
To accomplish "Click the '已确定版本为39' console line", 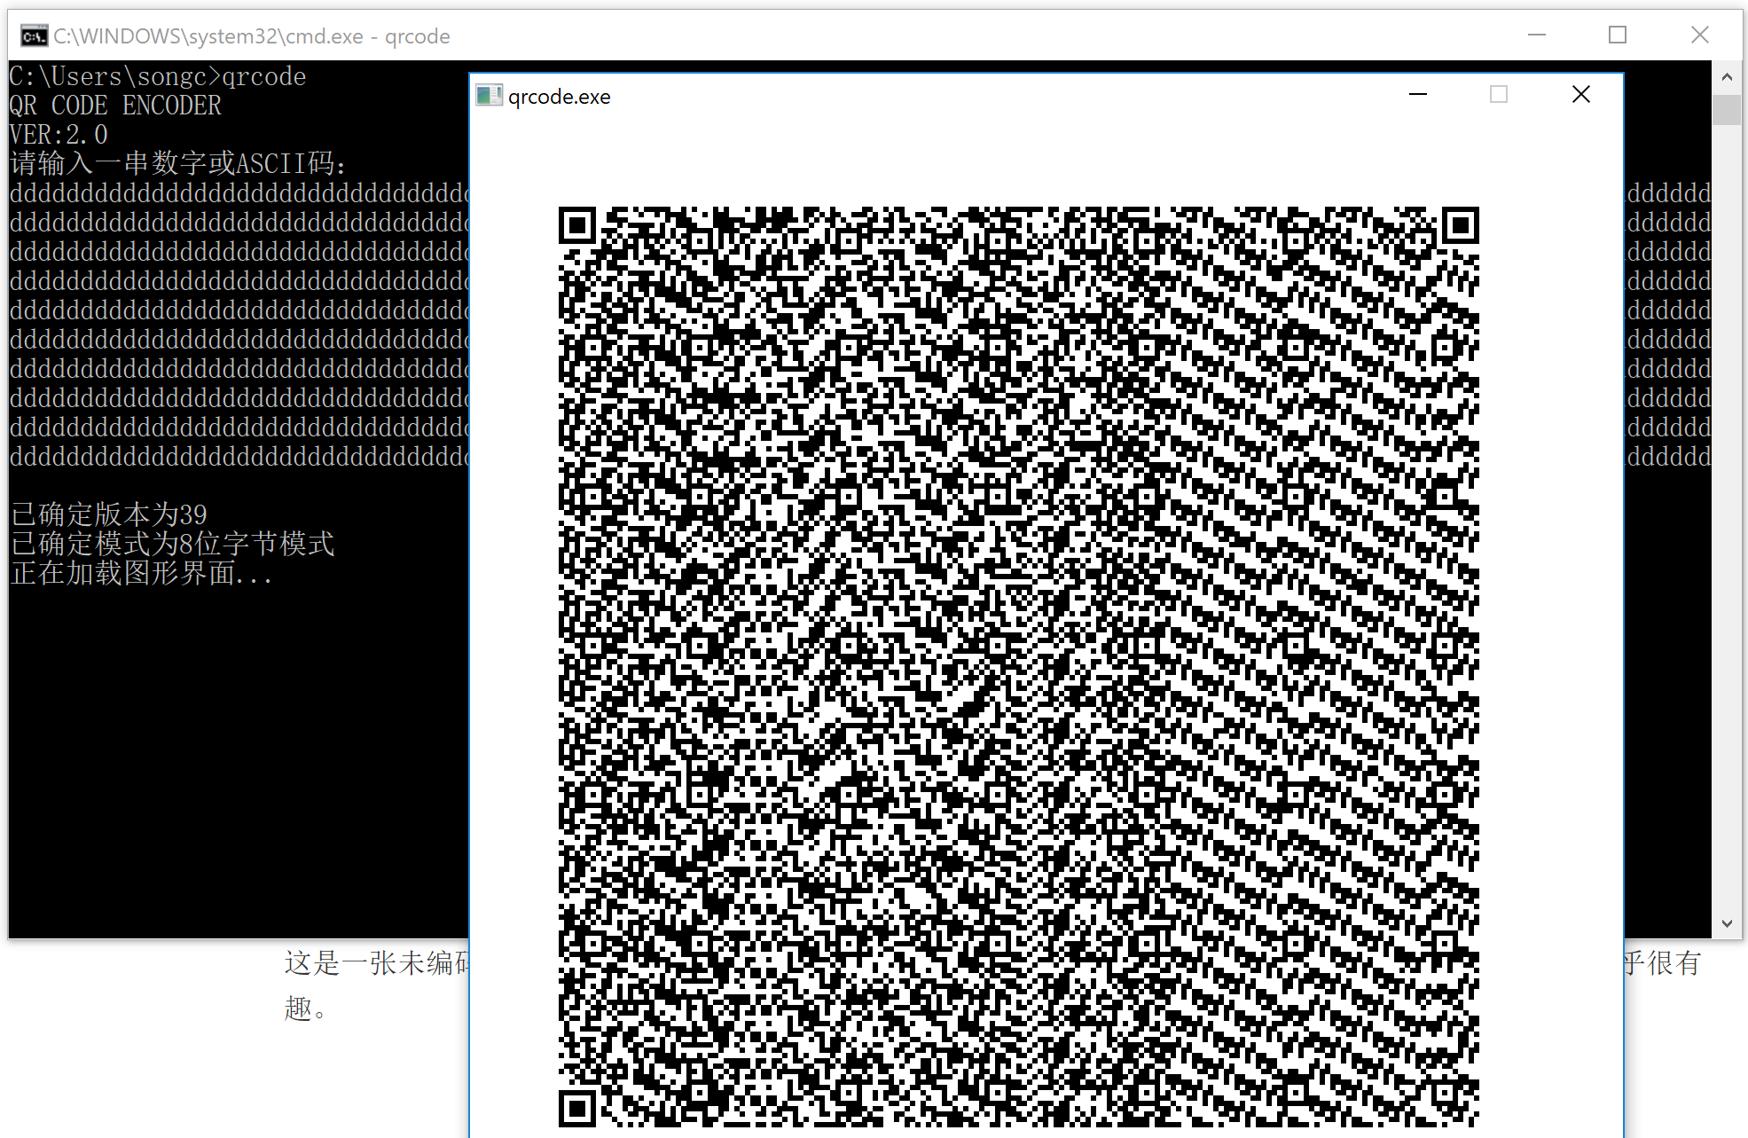I will coord(108,514).
